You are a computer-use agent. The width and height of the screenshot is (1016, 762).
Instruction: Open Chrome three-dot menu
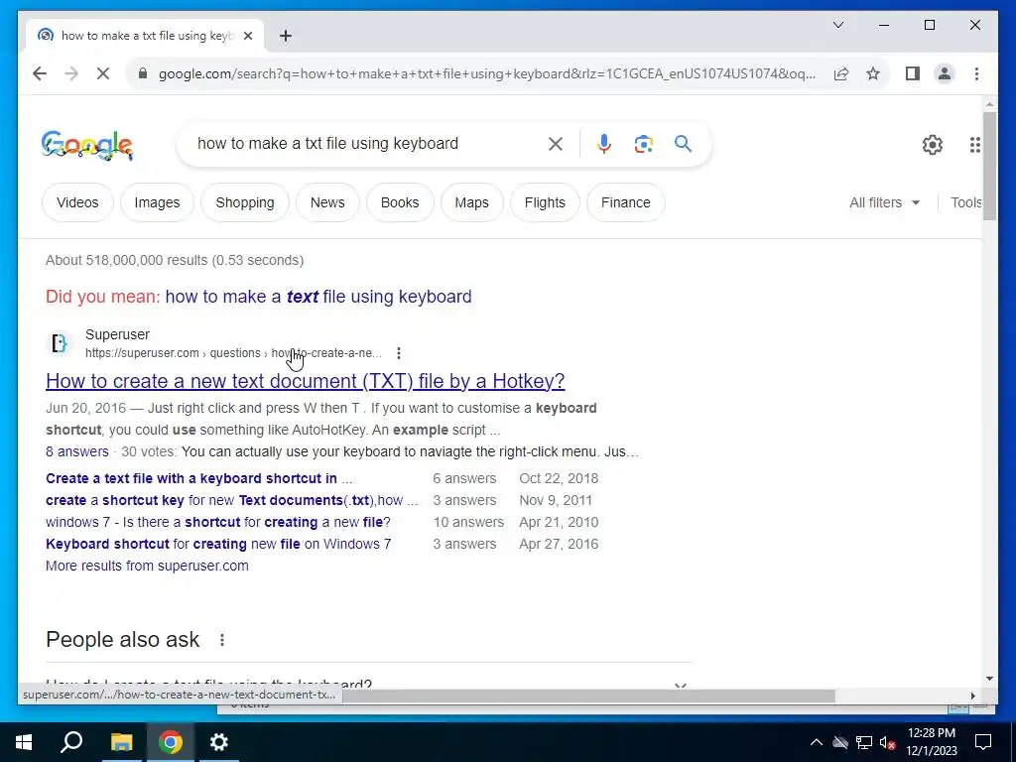(976, 73)
